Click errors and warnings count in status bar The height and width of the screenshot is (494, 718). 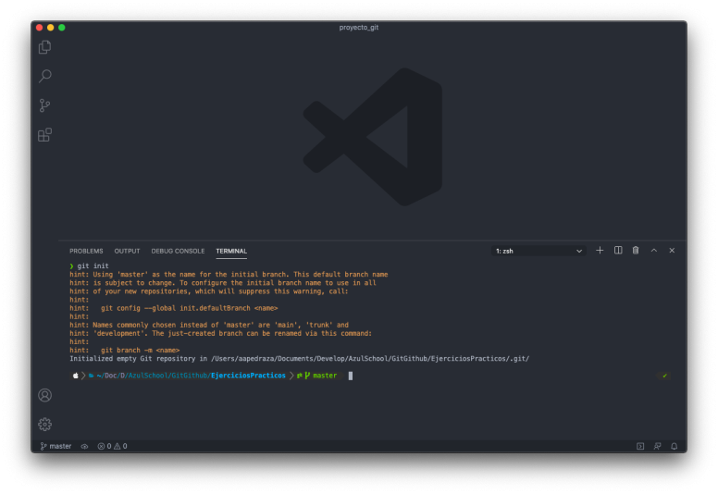(x=112, y=446)
